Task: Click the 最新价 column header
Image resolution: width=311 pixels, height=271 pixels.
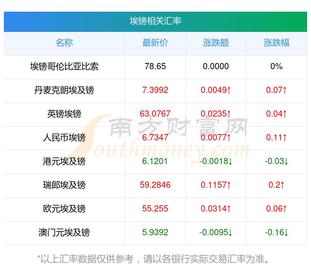Action: point(155,43)
